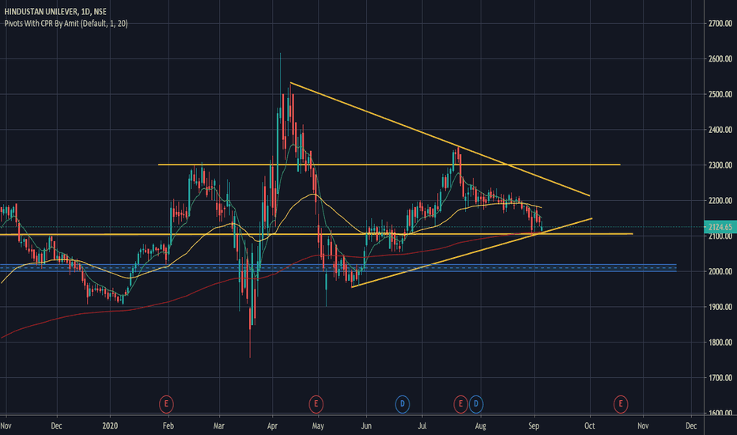The height and width of the screenshot is (435, 737).
Task: Select the descending yellow trendline
Action: click(x=440, y=139)
